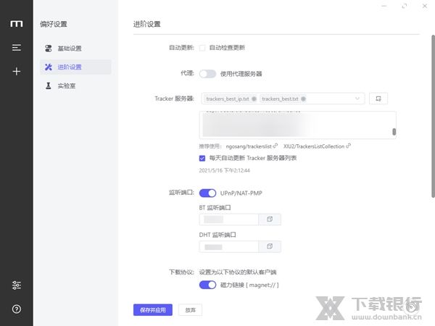Click the 基础设置 toggle icon
The height and width of the screenshot is (326, 435).
49,49
